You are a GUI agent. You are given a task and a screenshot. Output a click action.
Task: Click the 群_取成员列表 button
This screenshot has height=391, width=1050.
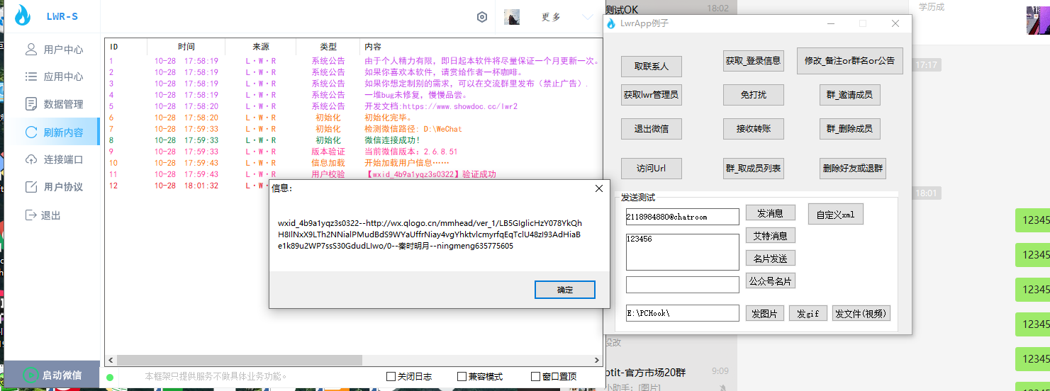753,169
